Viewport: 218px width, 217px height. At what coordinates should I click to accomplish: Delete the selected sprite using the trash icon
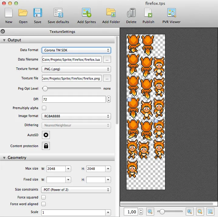131,13
